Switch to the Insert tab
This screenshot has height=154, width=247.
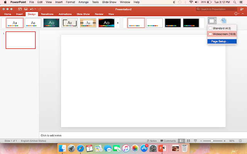pos(19,14)
